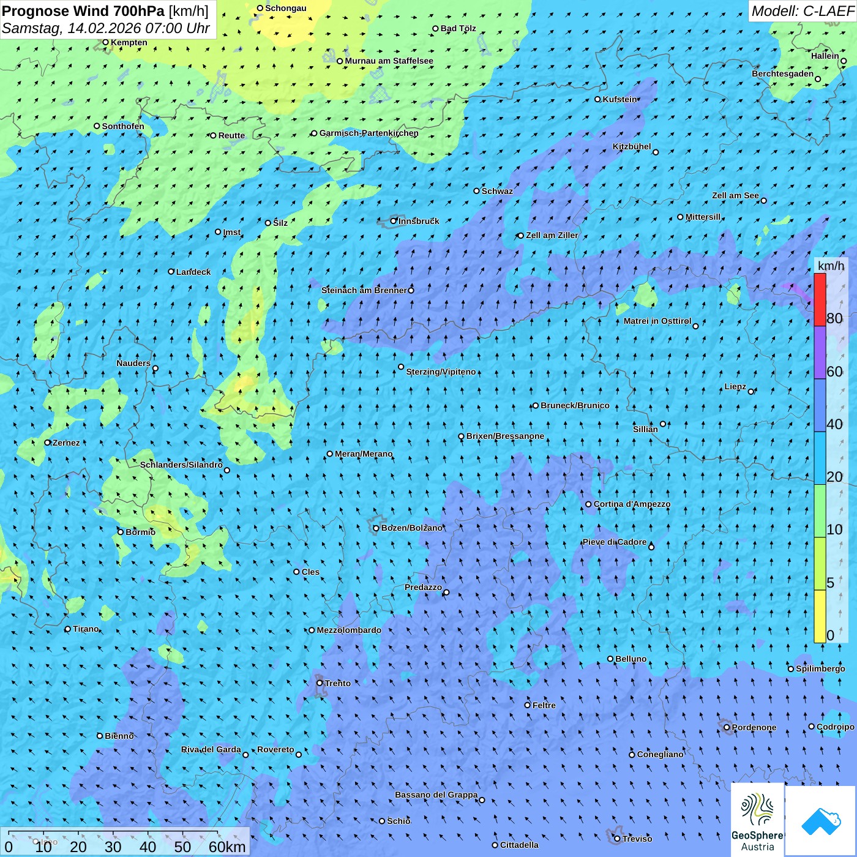
Task: Click the 'Cittadella' label
Action: pos(519,845)
